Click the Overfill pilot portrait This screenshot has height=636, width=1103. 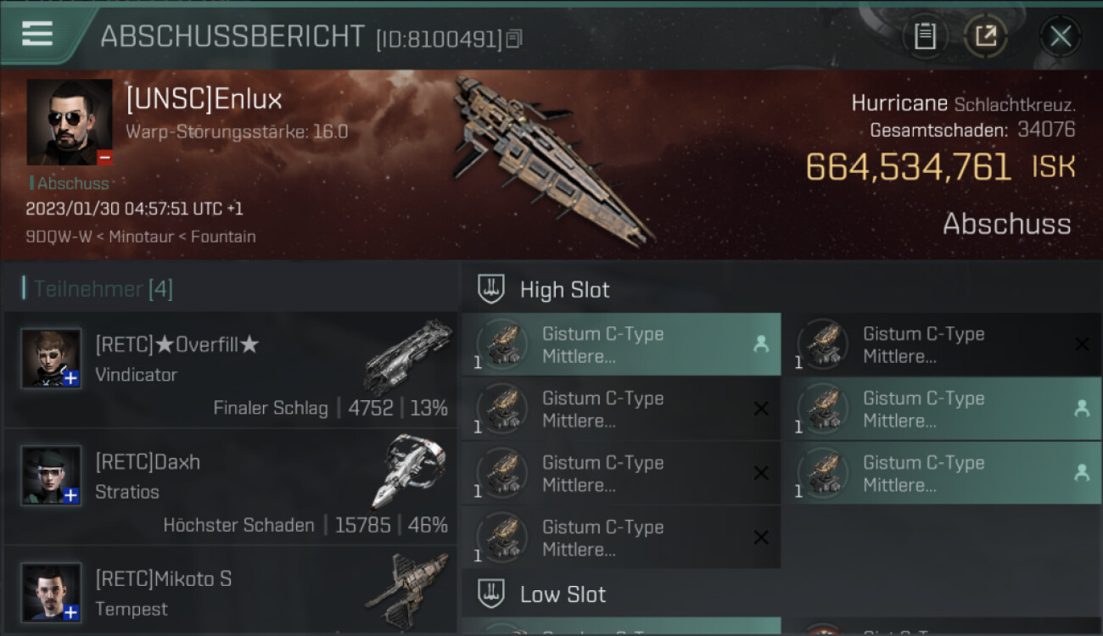click(x=51, y=358)
